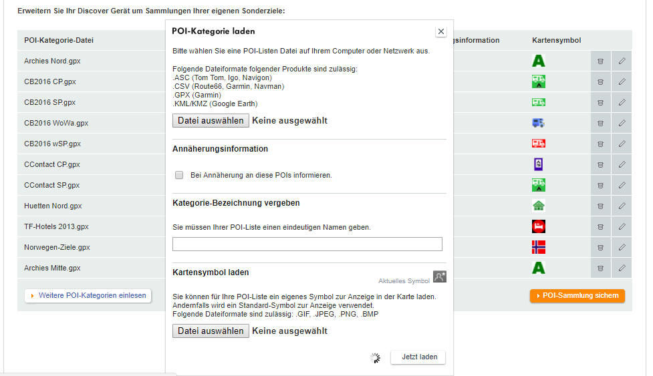Close the POI-Kategorie laden dialog
Viewport: 653px width, 376px height.
(x=440, y=31)
